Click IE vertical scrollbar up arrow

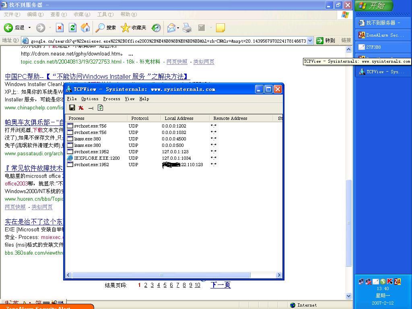pyautogui.click(x=349, y=49)
